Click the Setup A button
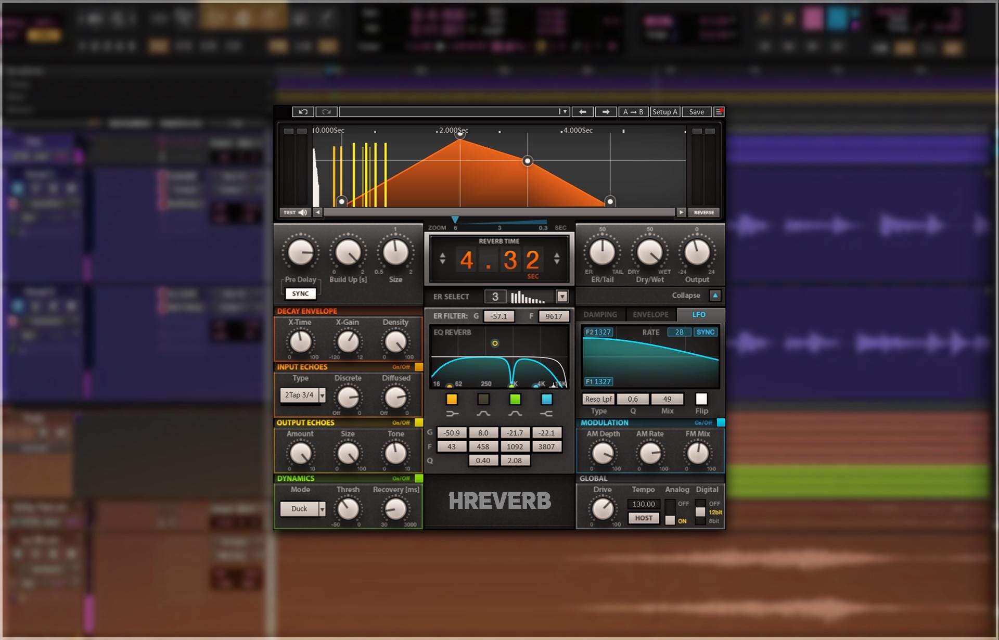 point(665,112)
